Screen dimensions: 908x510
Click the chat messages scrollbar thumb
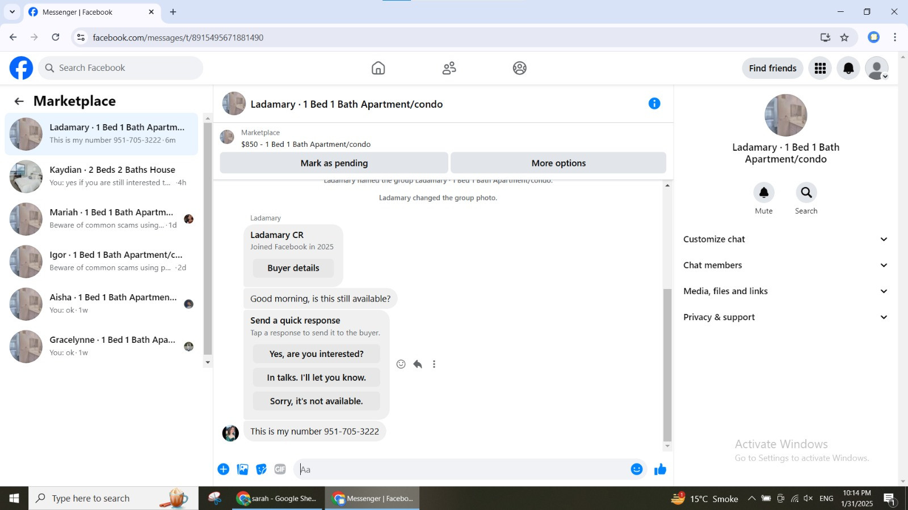[x=667, y=365]
